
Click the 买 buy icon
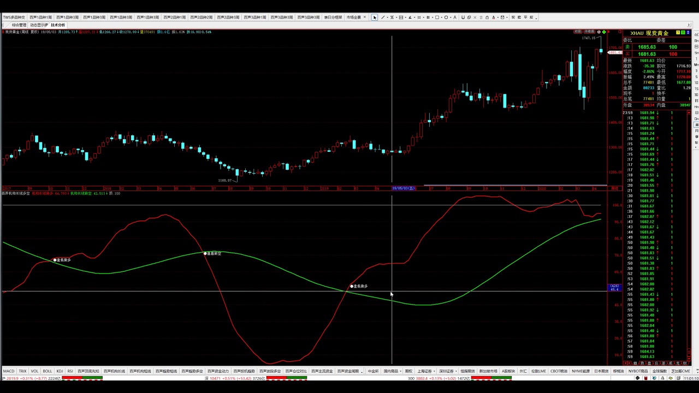tap(513, 17)
